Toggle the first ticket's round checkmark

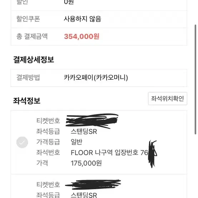[22, 142]
